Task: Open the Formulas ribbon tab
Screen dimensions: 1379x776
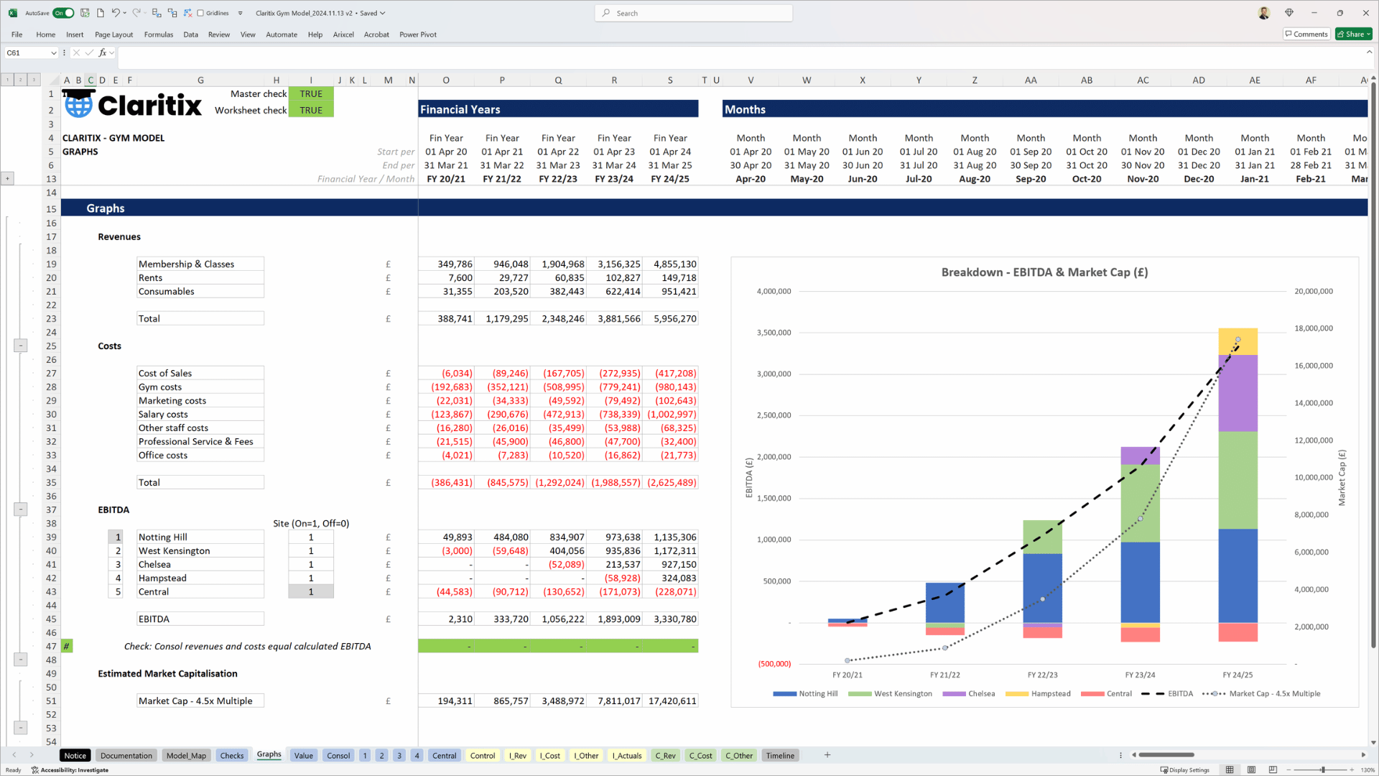Action: [158, 34]
